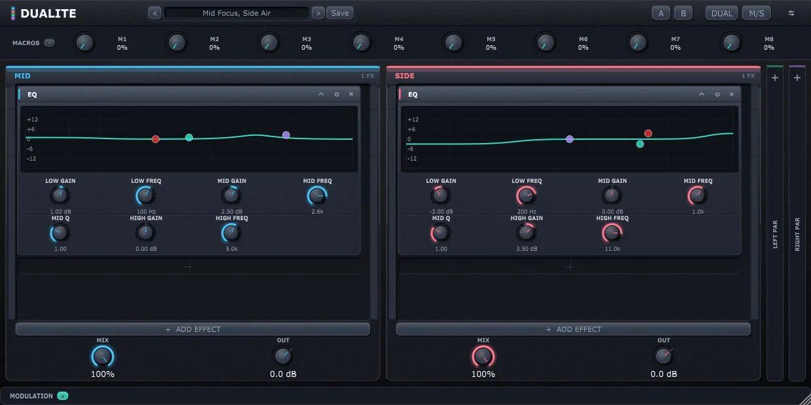Collapse the Macros section
This screenshot has height=405, width=811.
coord(50,43)
